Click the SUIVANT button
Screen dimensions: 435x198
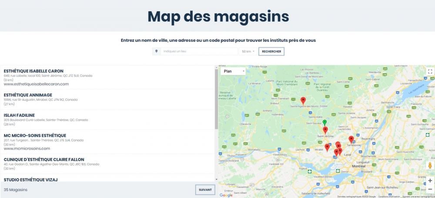[x=205, y=190]
